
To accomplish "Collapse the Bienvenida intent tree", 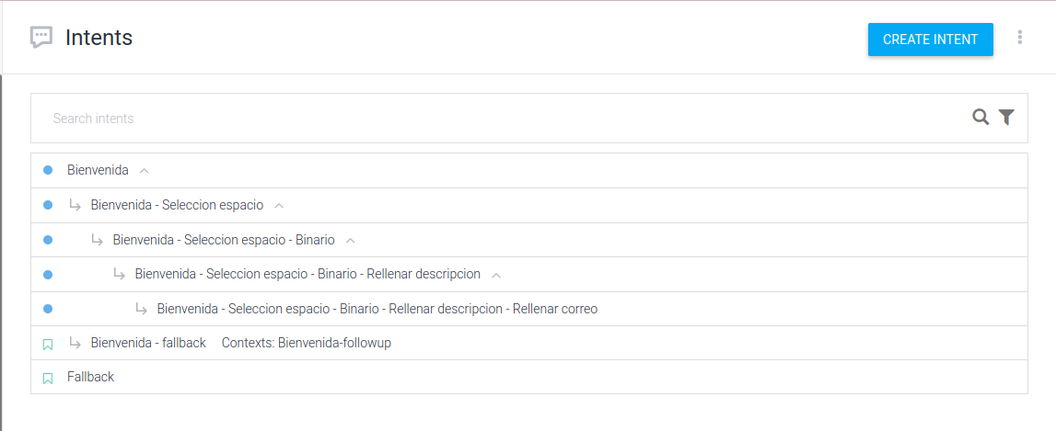I will tap(144, 171).
